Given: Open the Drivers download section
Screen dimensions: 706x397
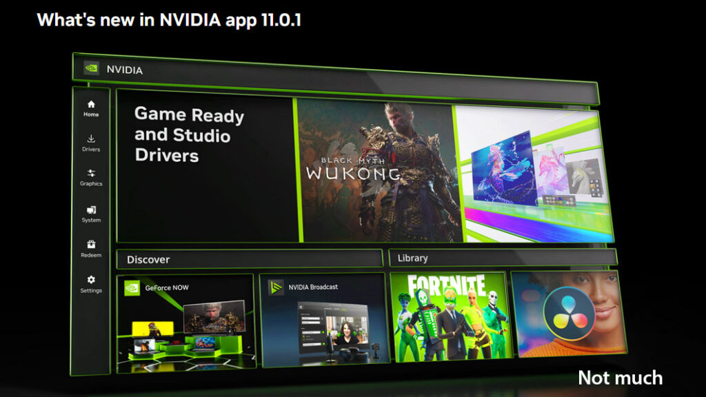Looking at the screenshot, I should (91, 143).
